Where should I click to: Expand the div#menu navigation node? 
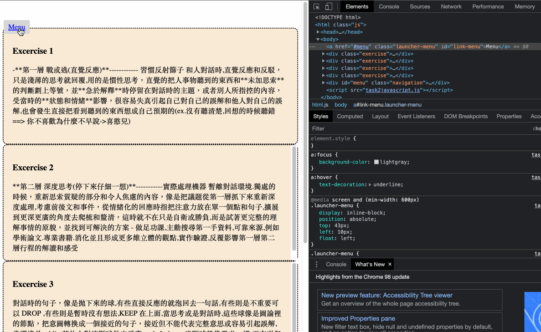[x=323, y=83]
